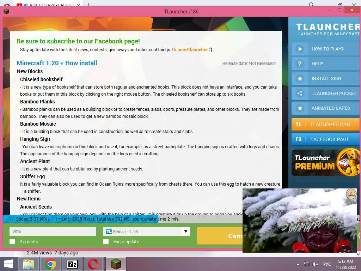Click the 'Ancient Seeds' heading
Image resolution: width=361 pixels, height=271 pixels.
click(36, 207)
